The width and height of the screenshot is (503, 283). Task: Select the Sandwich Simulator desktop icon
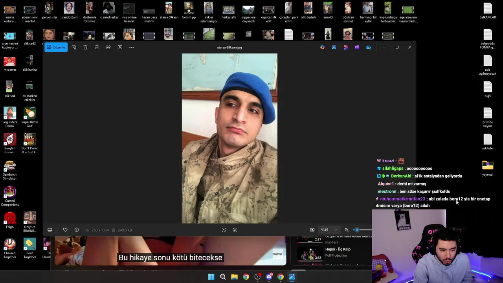10,170
